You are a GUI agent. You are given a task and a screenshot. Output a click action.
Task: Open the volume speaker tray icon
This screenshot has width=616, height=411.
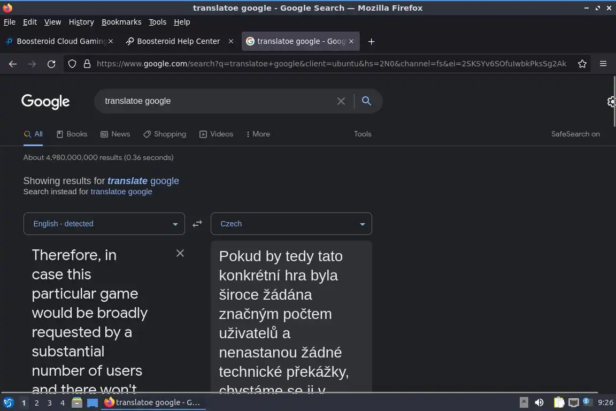point(540,402)
